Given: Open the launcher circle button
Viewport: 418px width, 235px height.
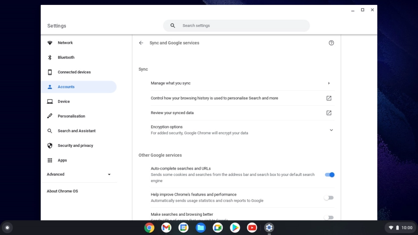Looking at the screenshot, I should (8, 227).
